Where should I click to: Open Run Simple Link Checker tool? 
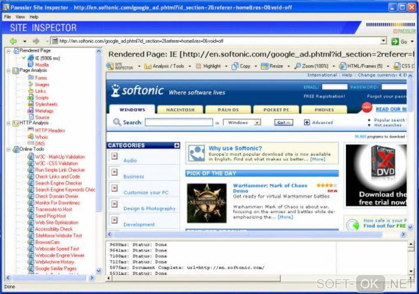click(60, 170)
